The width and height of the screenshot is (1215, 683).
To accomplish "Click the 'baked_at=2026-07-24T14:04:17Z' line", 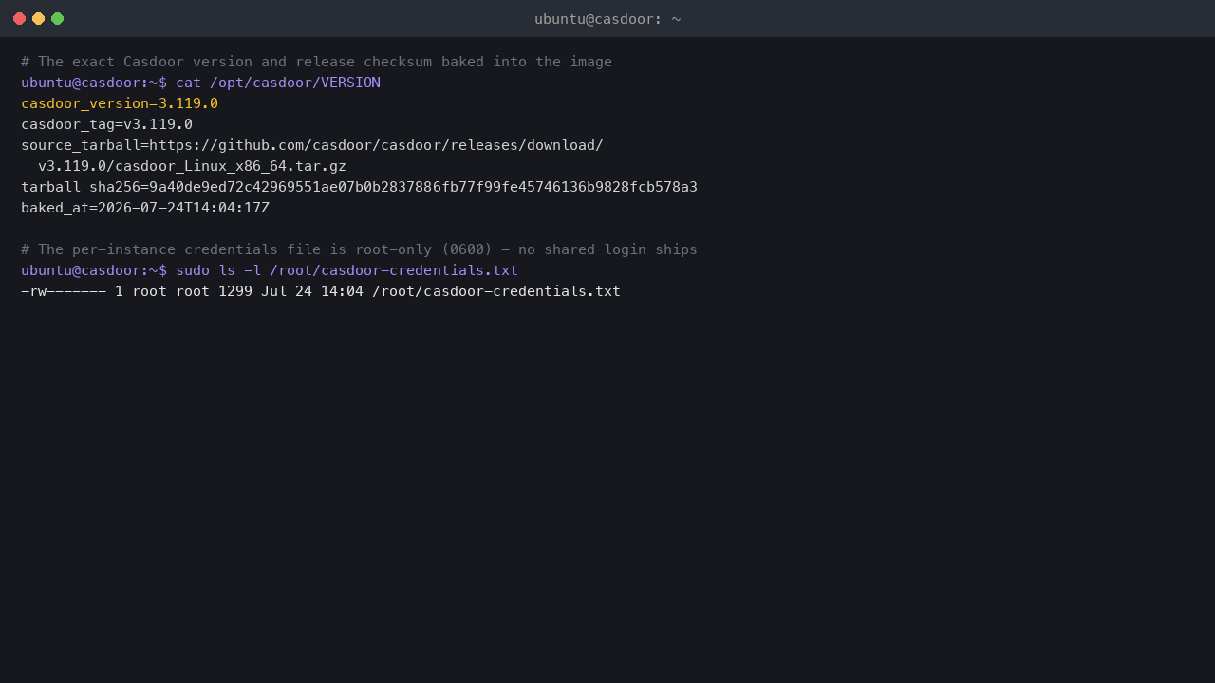I will click(x=145, y=208).
